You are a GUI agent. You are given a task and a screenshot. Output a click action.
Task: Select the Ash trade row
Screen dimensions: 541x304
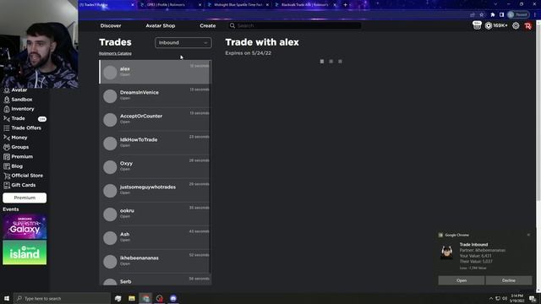(x=155, y=237)
